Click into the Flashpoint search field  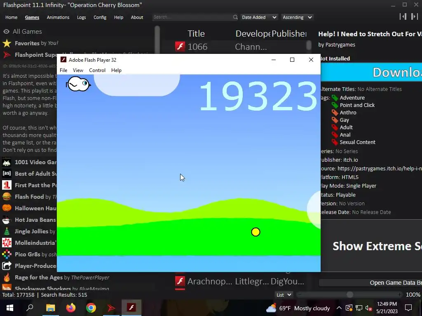point(192,17)
